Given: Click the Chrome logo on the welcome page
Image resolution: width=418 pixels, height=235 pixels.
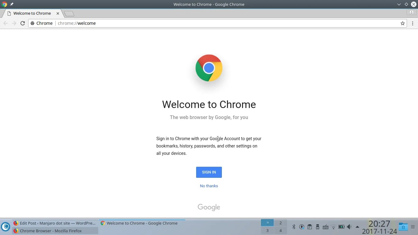Looking at the screenshot, I should 209,68.
